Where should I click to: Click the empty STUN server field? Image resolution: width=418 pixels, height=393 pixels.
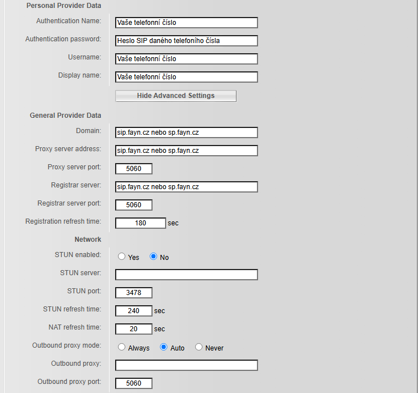[186, 275]
